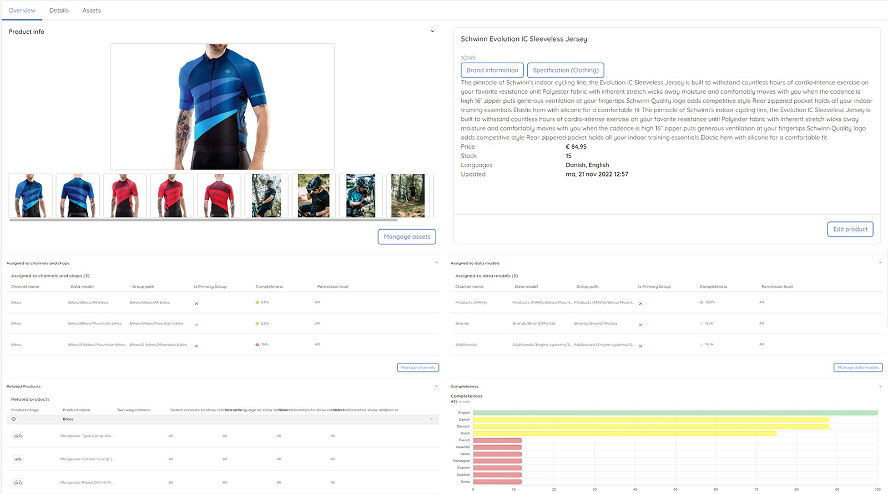Click the bike image icon for Mongoose Canaan Comp
The width and height of the screenshot is (888, 494).
tap(18, 459)
